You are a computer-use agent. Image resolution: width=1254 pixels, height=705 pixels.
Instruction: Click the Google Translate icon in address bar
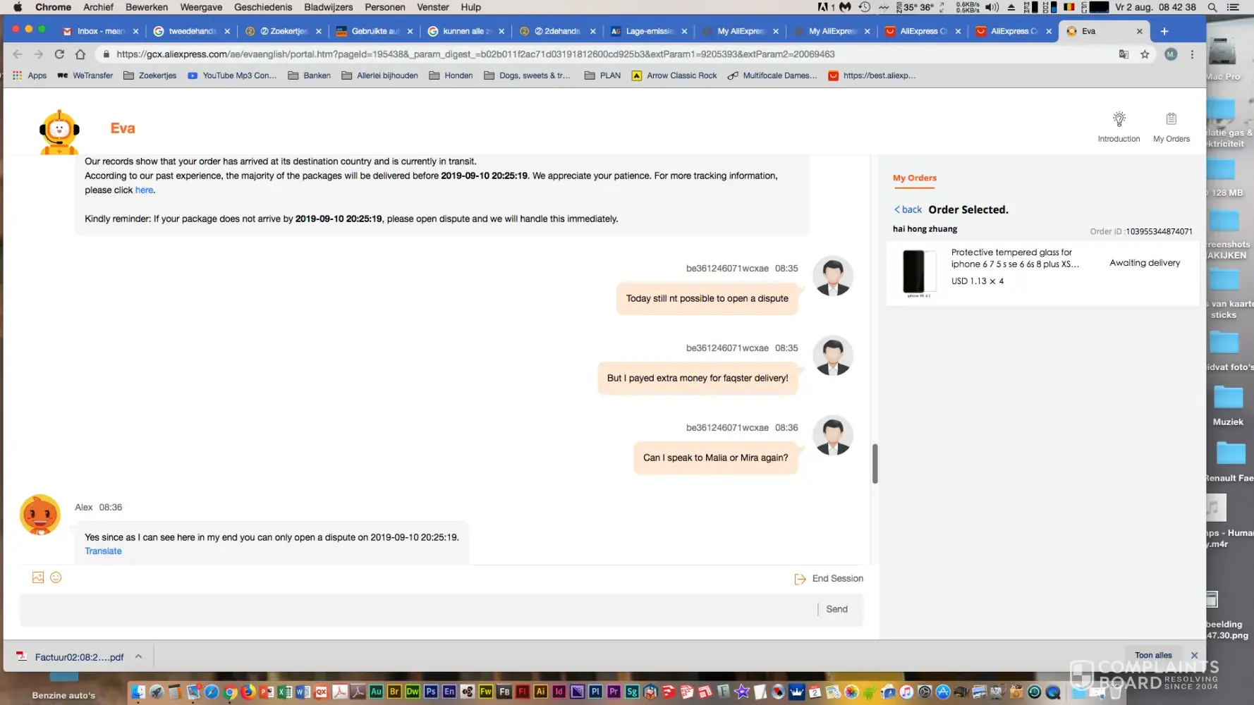[x=1124, y=54]
